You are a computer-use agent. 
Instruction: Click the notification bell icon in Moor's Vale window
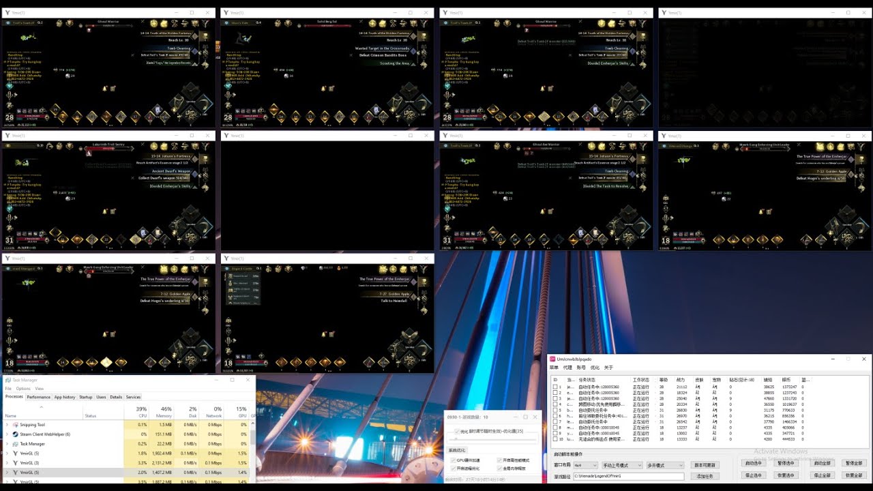click(323, 88)
